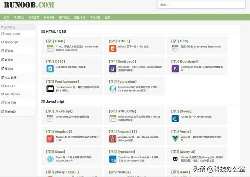Viewport: 250px width, 177px height.
Task: Click the external-link icon beside 移动端
Action: coord(2,69)
